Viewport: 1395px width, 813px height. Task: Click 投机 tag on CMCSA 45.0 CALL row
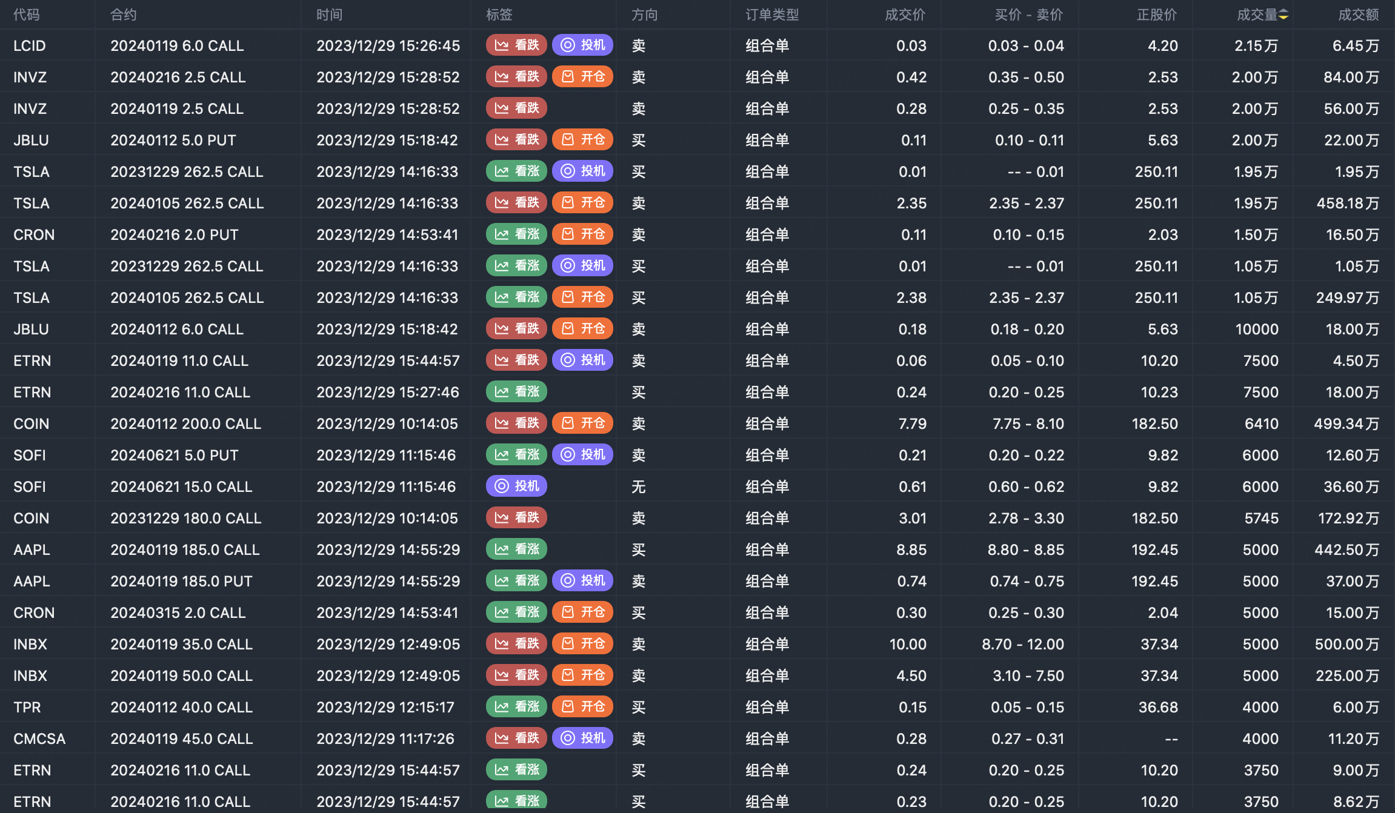point(582,738)
